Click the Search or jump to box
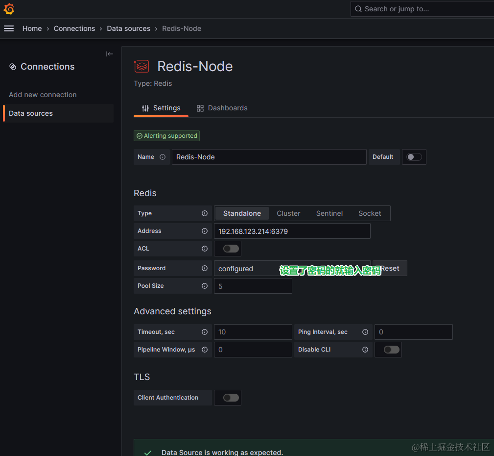494x456 pixels. click(x=422, y=9)
